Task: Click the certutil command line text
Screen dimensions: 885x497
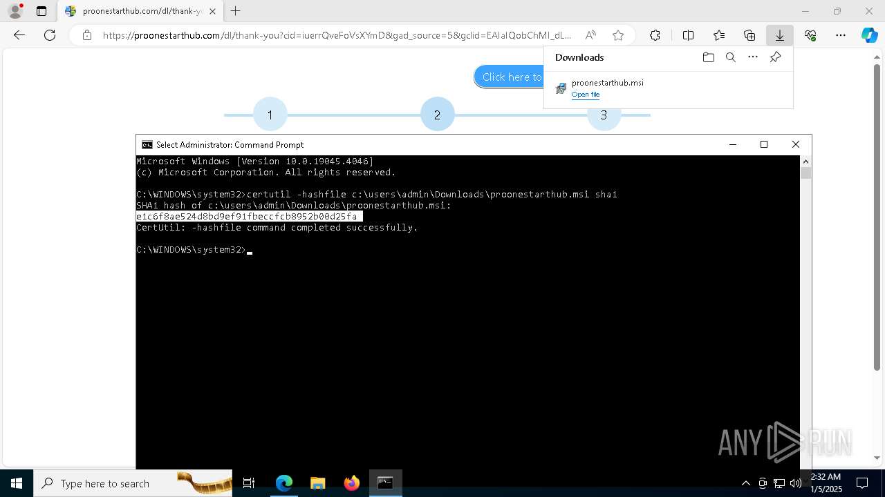Action: coord(432,194)
